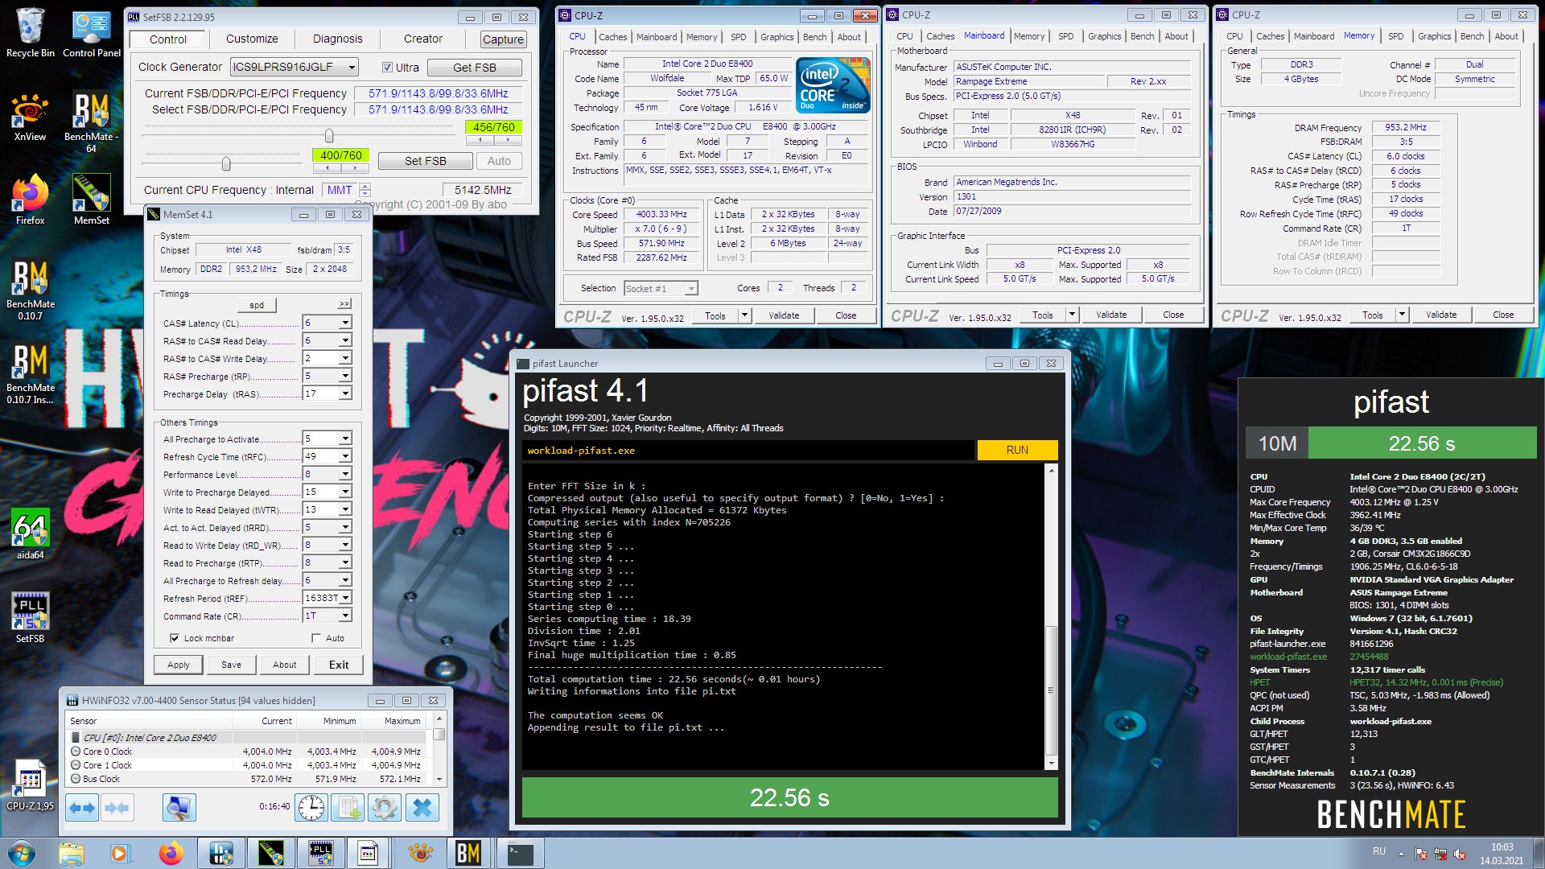This screenshot has height=869, width=1545.
Task: Switch to XnView taskbar icon
Action: (419, 853)
